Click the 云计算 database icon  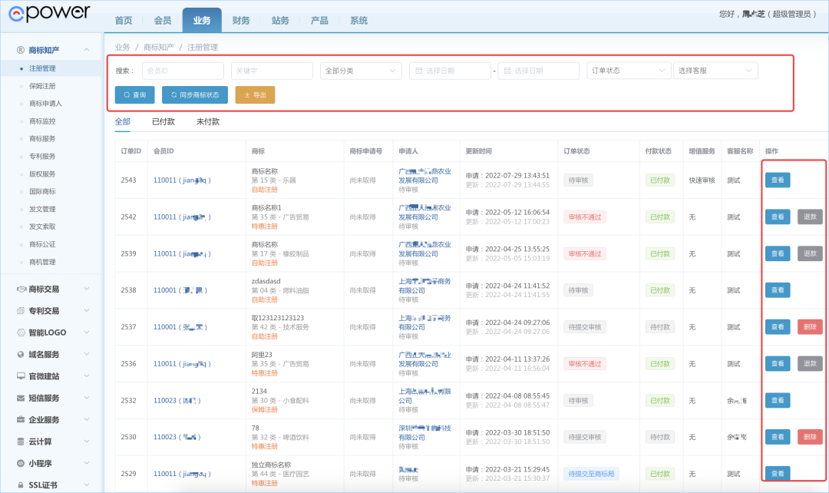pyautogui.click(x=21, y=441)
